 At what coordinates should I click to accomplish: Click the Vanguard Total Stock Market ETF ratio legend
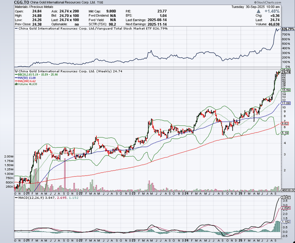pos(91,29)
